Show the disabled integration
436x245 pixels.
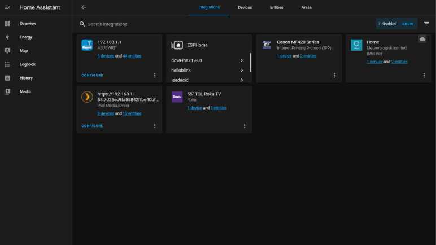pyautogui.click(x=407, y=24)
